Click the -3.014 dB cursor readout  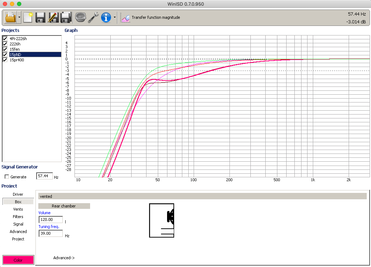click(x=356, y=22)
